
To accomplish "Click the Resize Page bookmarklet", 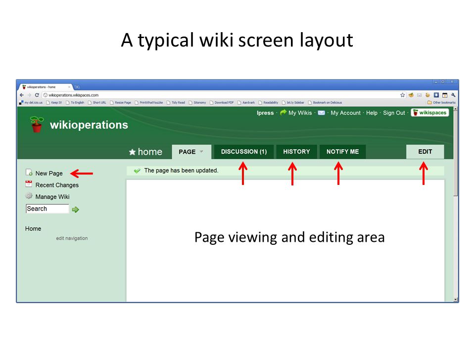I will pyautogui.click(x=121, y=103).
